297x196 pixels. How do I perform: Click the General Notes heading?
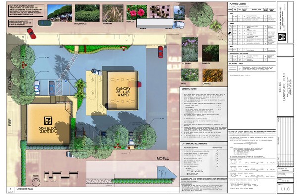189,89
